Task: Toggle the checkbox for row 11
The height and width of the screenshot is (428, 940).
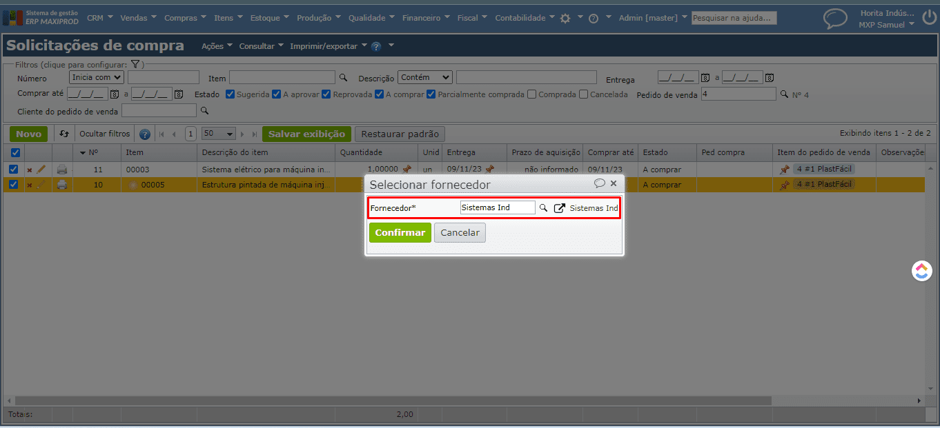Action: click(13, 169)
